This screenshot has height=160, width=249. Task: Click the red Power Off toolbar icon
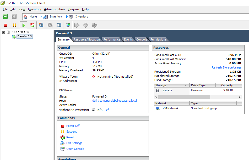(6, 25)
